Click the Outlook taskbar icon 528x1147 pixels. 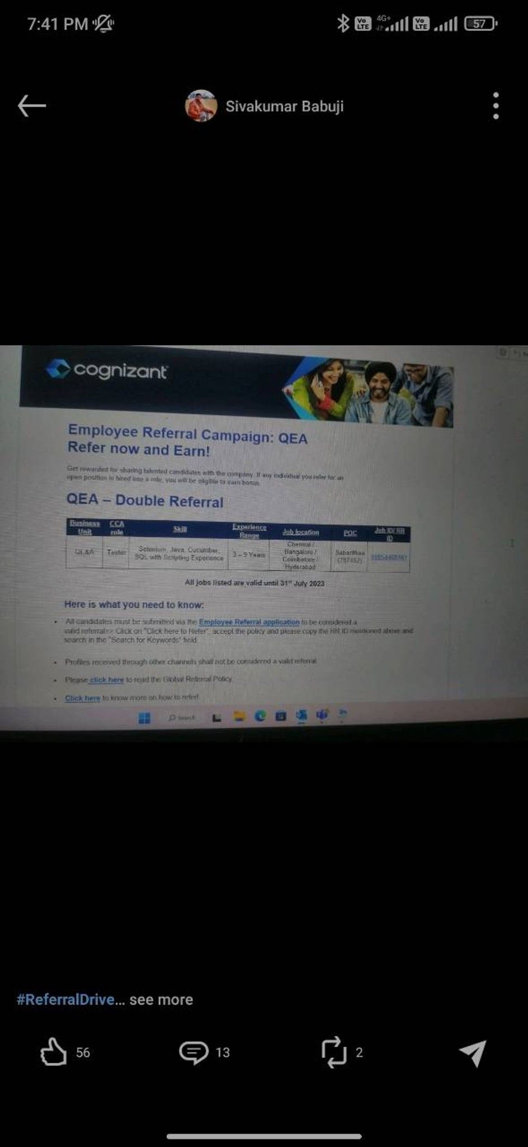(x=301, y=715)
